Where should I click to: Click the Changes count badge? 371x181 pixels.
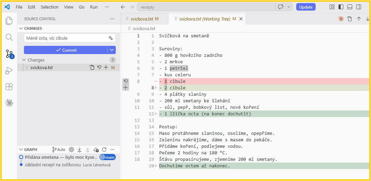[x=113, y=60]
